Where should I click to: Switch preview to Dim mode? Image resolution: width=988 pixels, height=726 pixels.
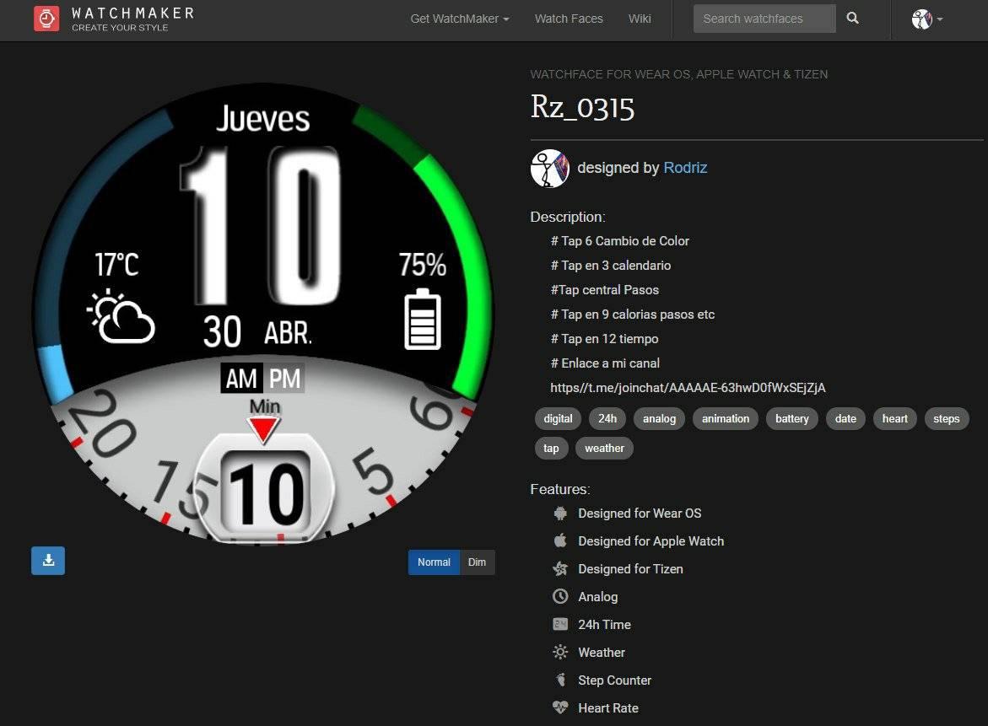pos(477,562)
